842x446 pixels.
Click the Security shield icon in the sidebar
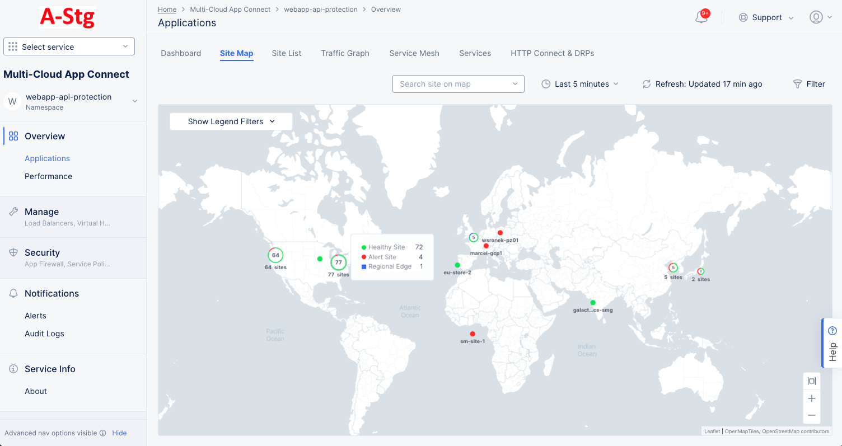(12, 252)
